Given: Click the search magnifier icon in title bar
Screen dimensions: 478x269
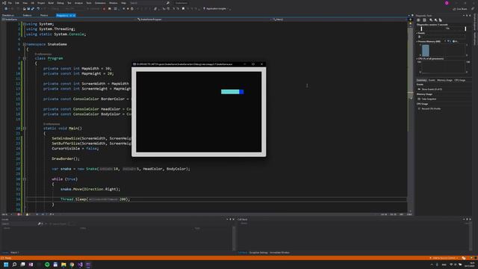Looking at the screenshot, I should 167,3.
